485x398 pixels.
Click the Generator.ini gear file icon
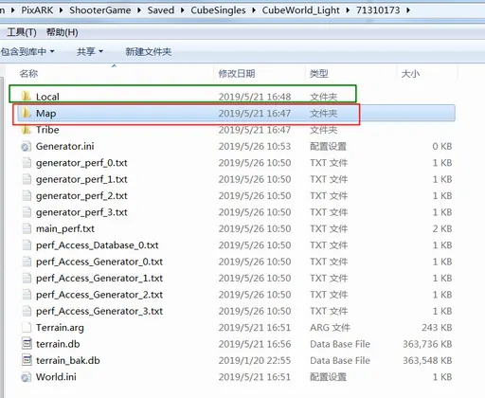coord(27,146)
